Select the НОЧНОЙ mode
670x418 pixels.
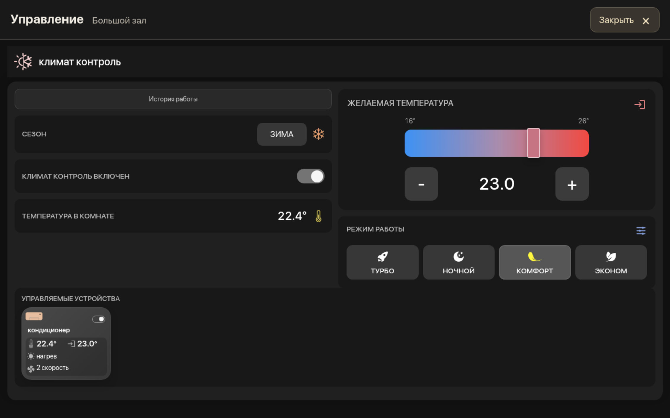pyautogui.click(x=458, y=262)
